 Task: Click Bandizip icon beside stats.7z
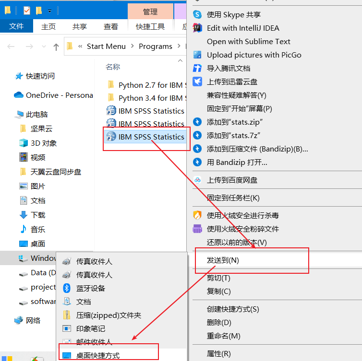click(x=197, y=135)
